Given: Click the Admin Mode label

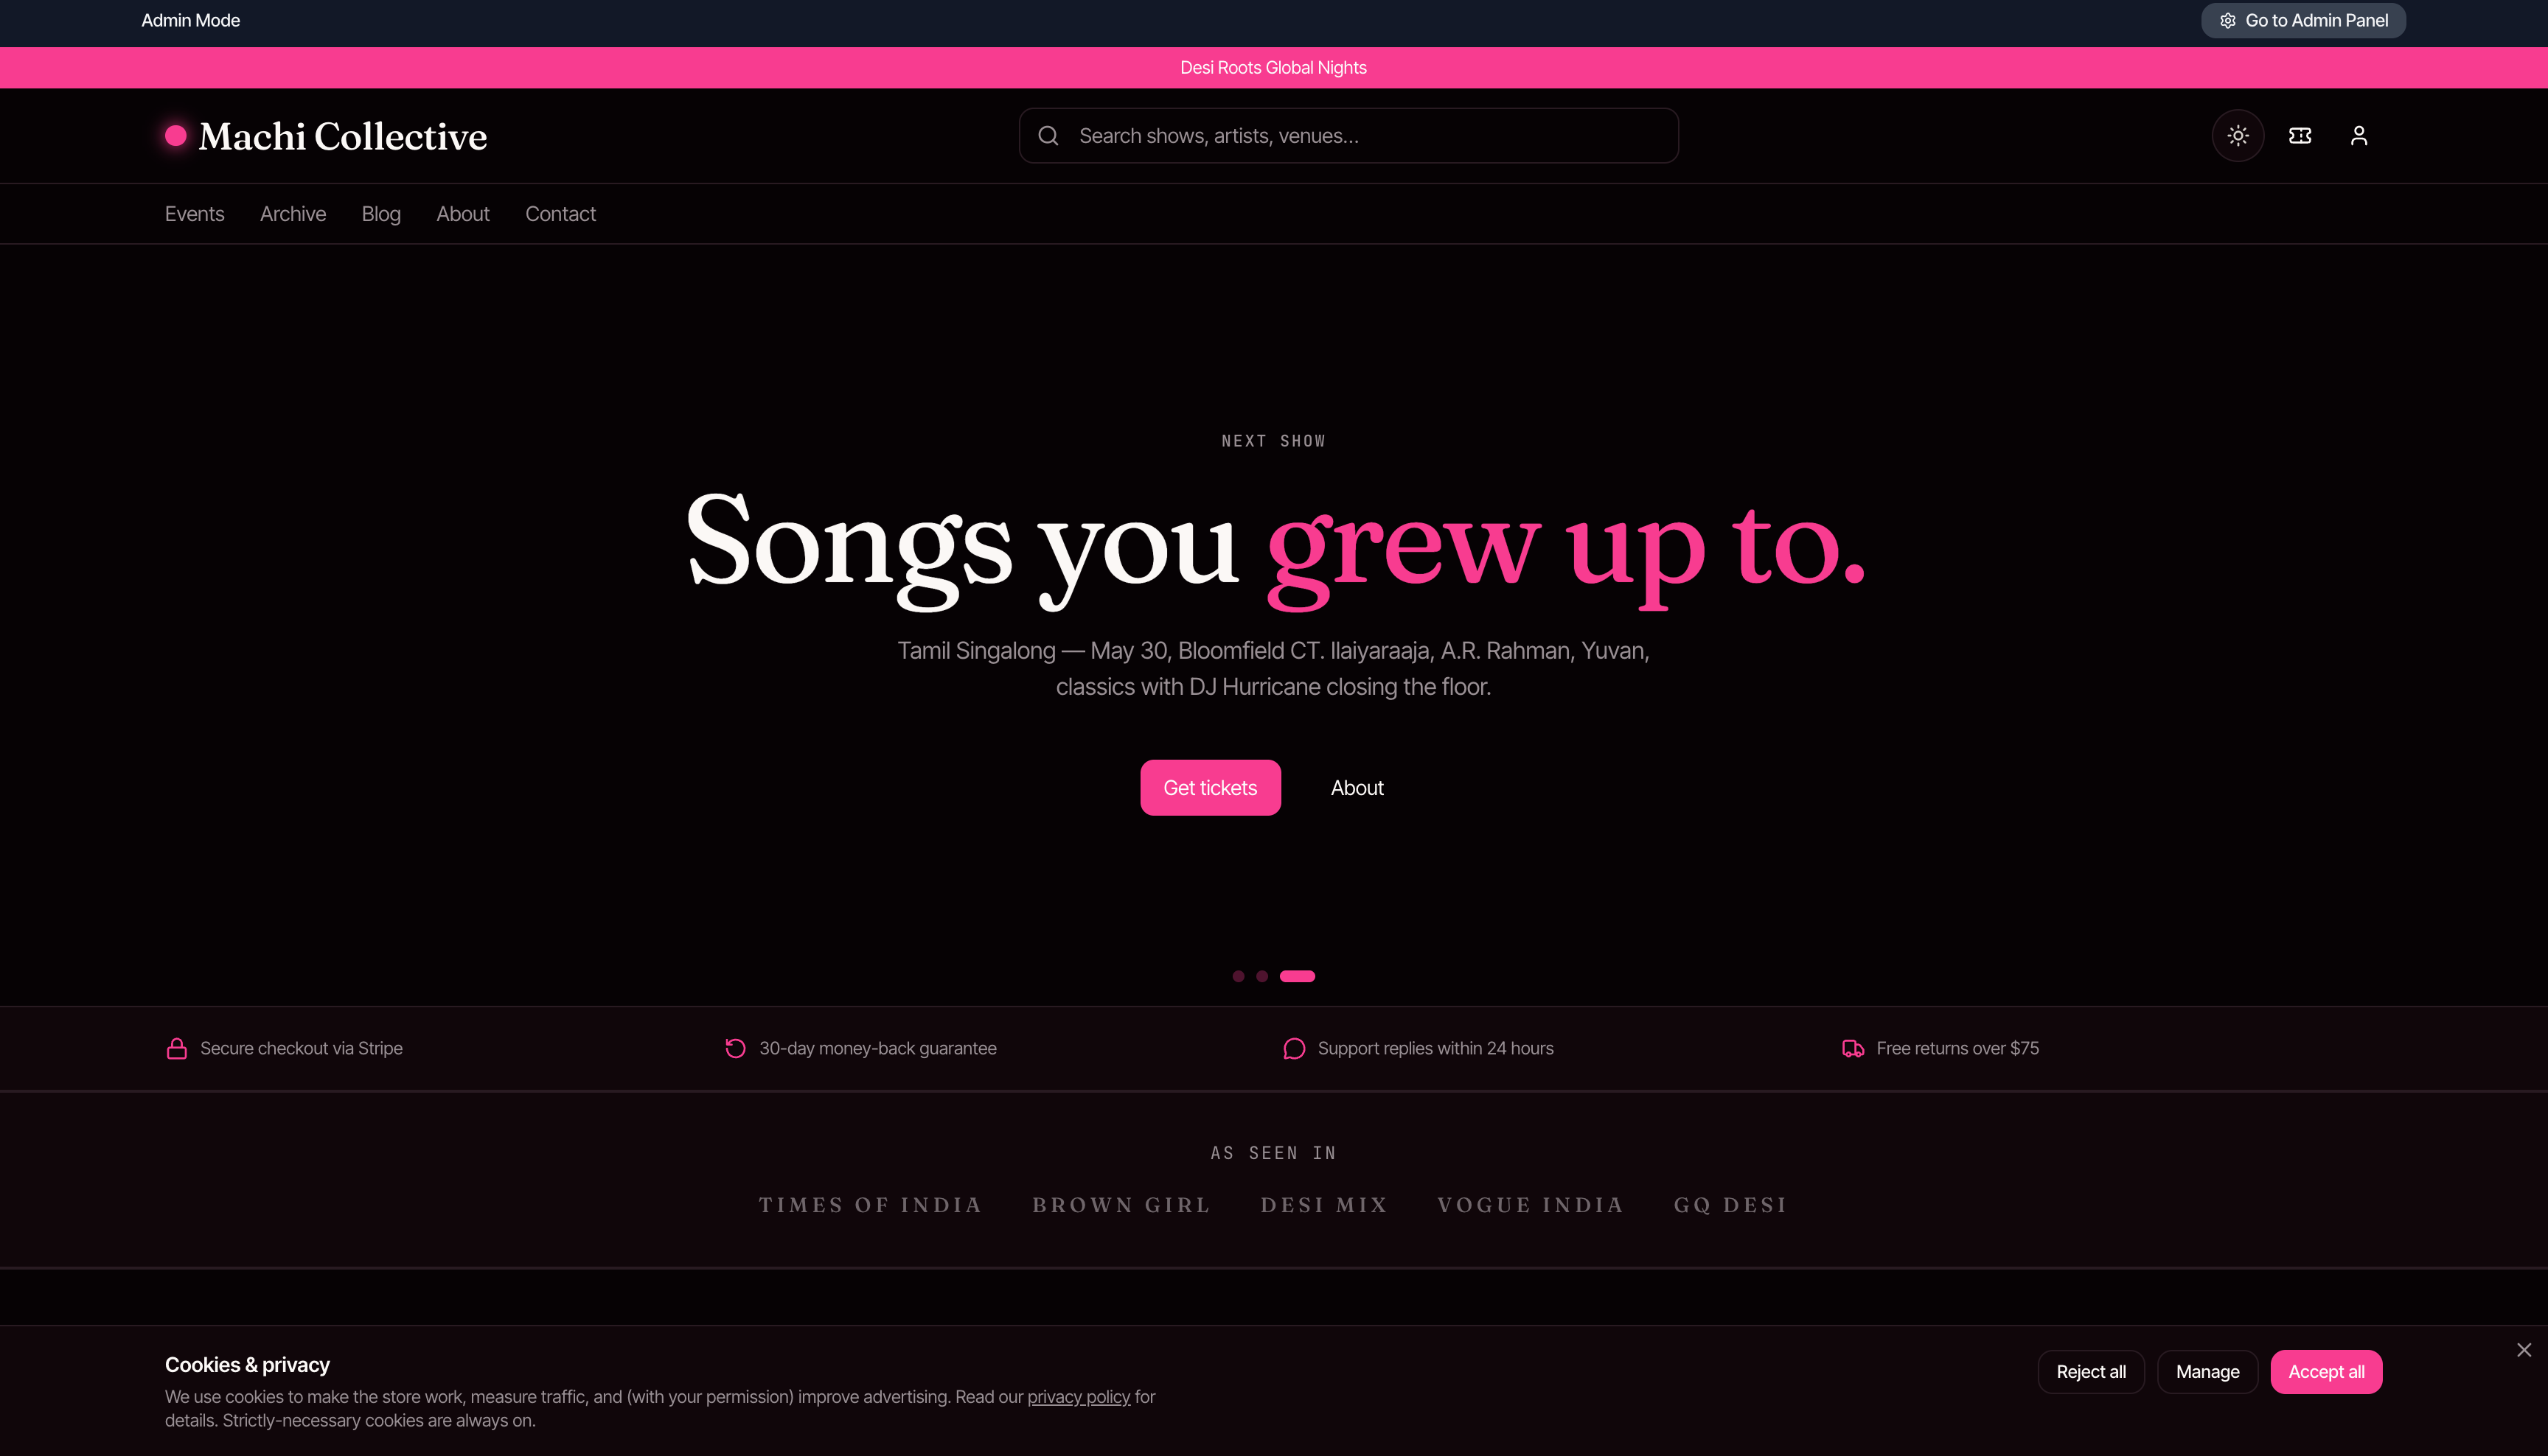Looking at the screenshot, I should pos(190,21).
